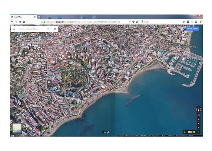
Task: Click the green park marker pin
Action: [x=74, y=68]
